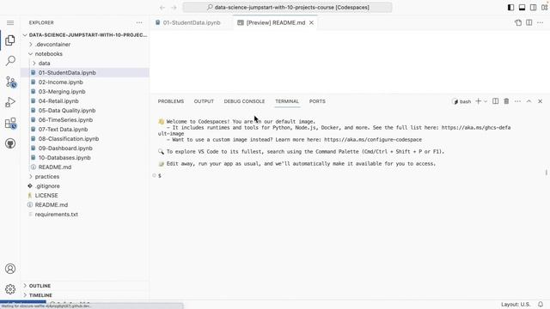
Task: Open the Accounts menu
Action: click(x=10, y=269)
